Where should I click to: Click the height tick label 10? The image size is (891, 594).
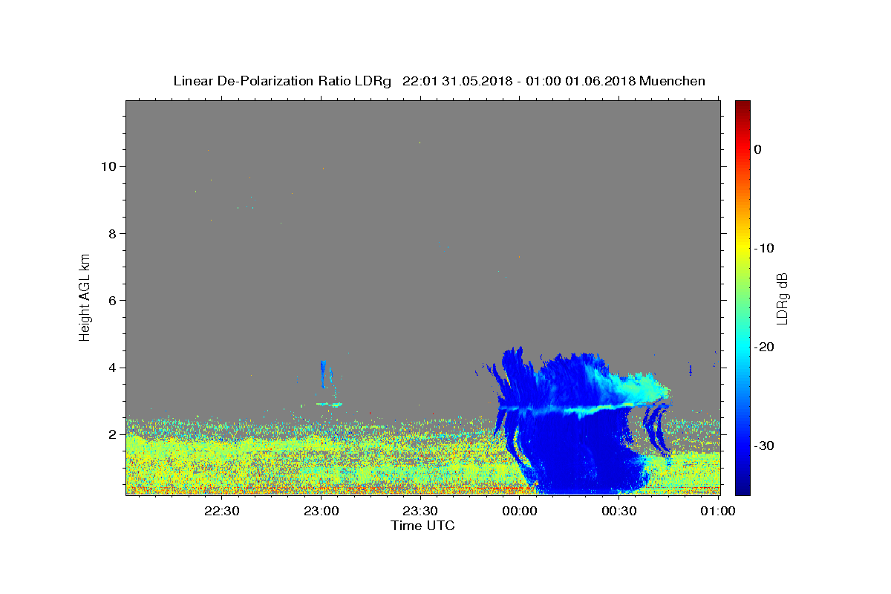click(109, 166)
